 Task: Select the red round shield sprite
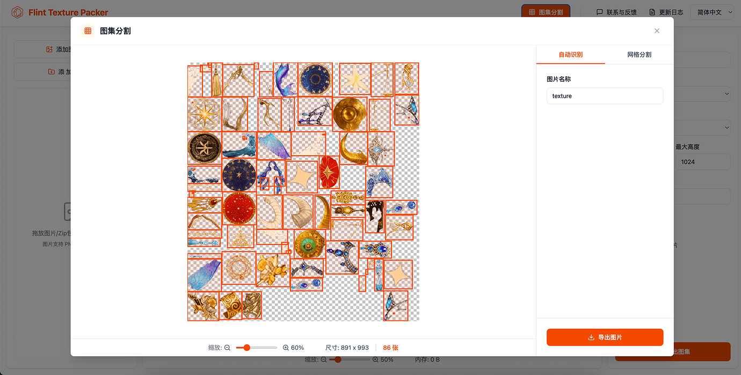coord(239,208)
